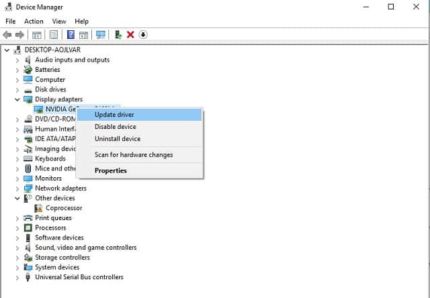The height and width of the screenshot is (298, 430).
Task: Collapse the DESKTOP-AOJLVAR root node
Action: click(7, 50)
